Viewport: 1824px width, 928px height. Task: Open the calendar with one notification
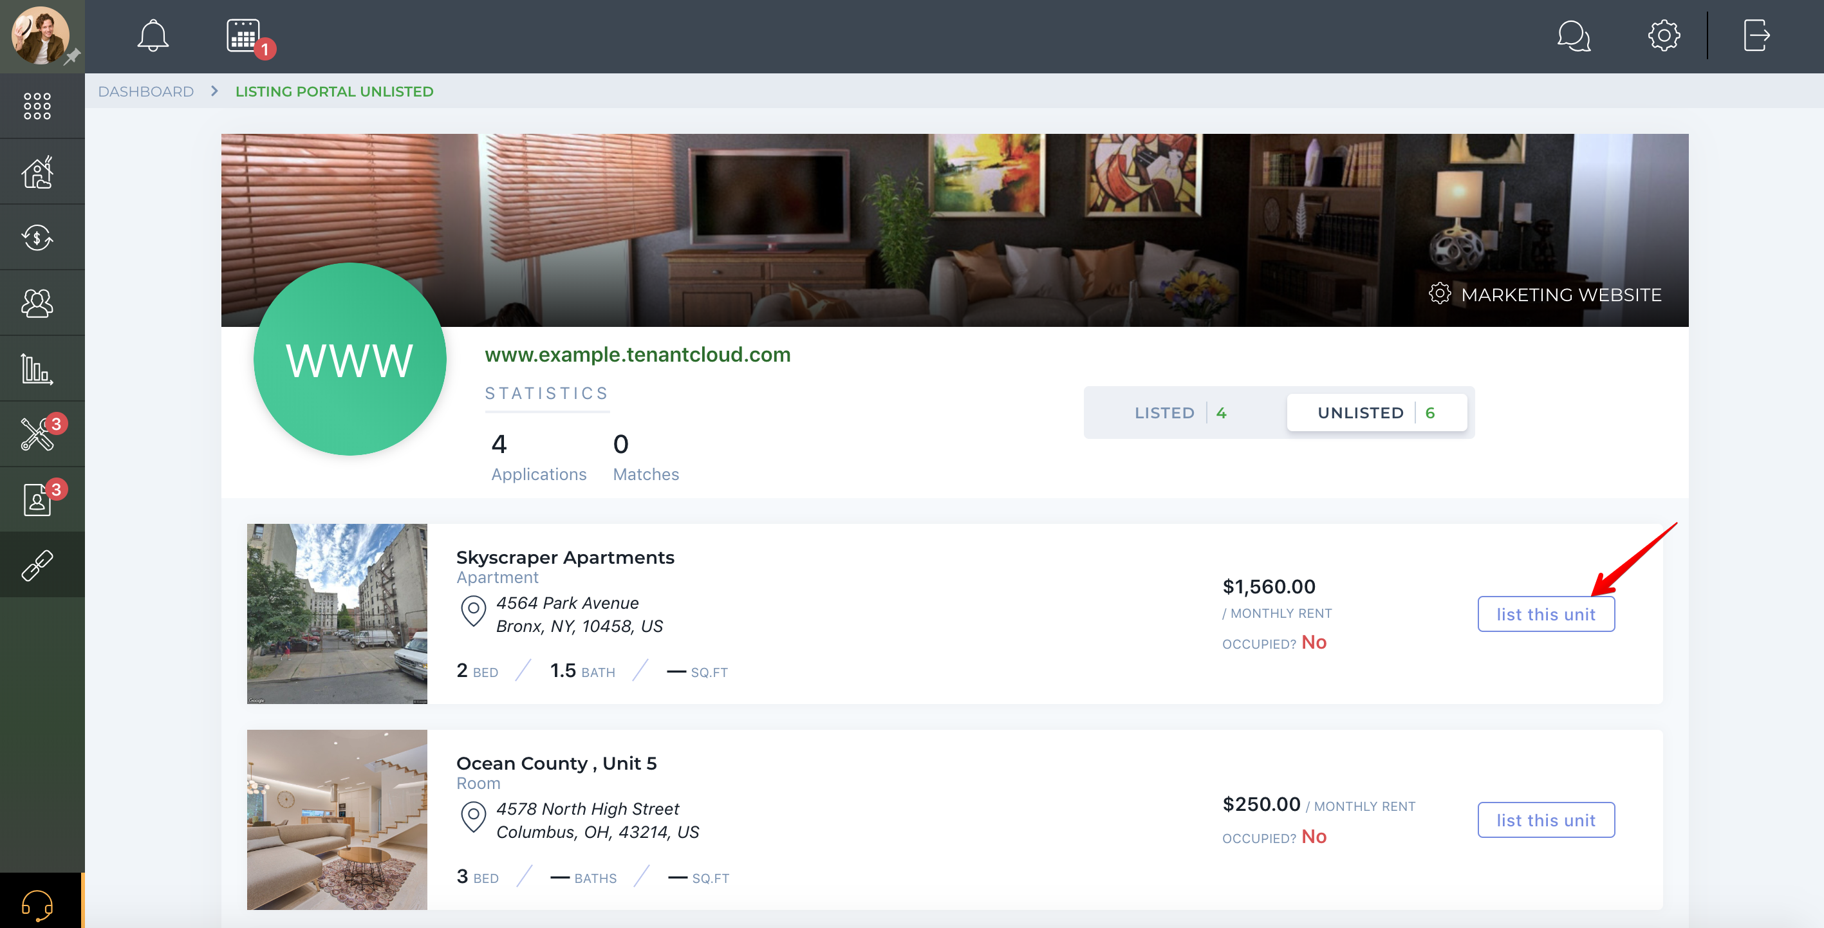[245, 35]
